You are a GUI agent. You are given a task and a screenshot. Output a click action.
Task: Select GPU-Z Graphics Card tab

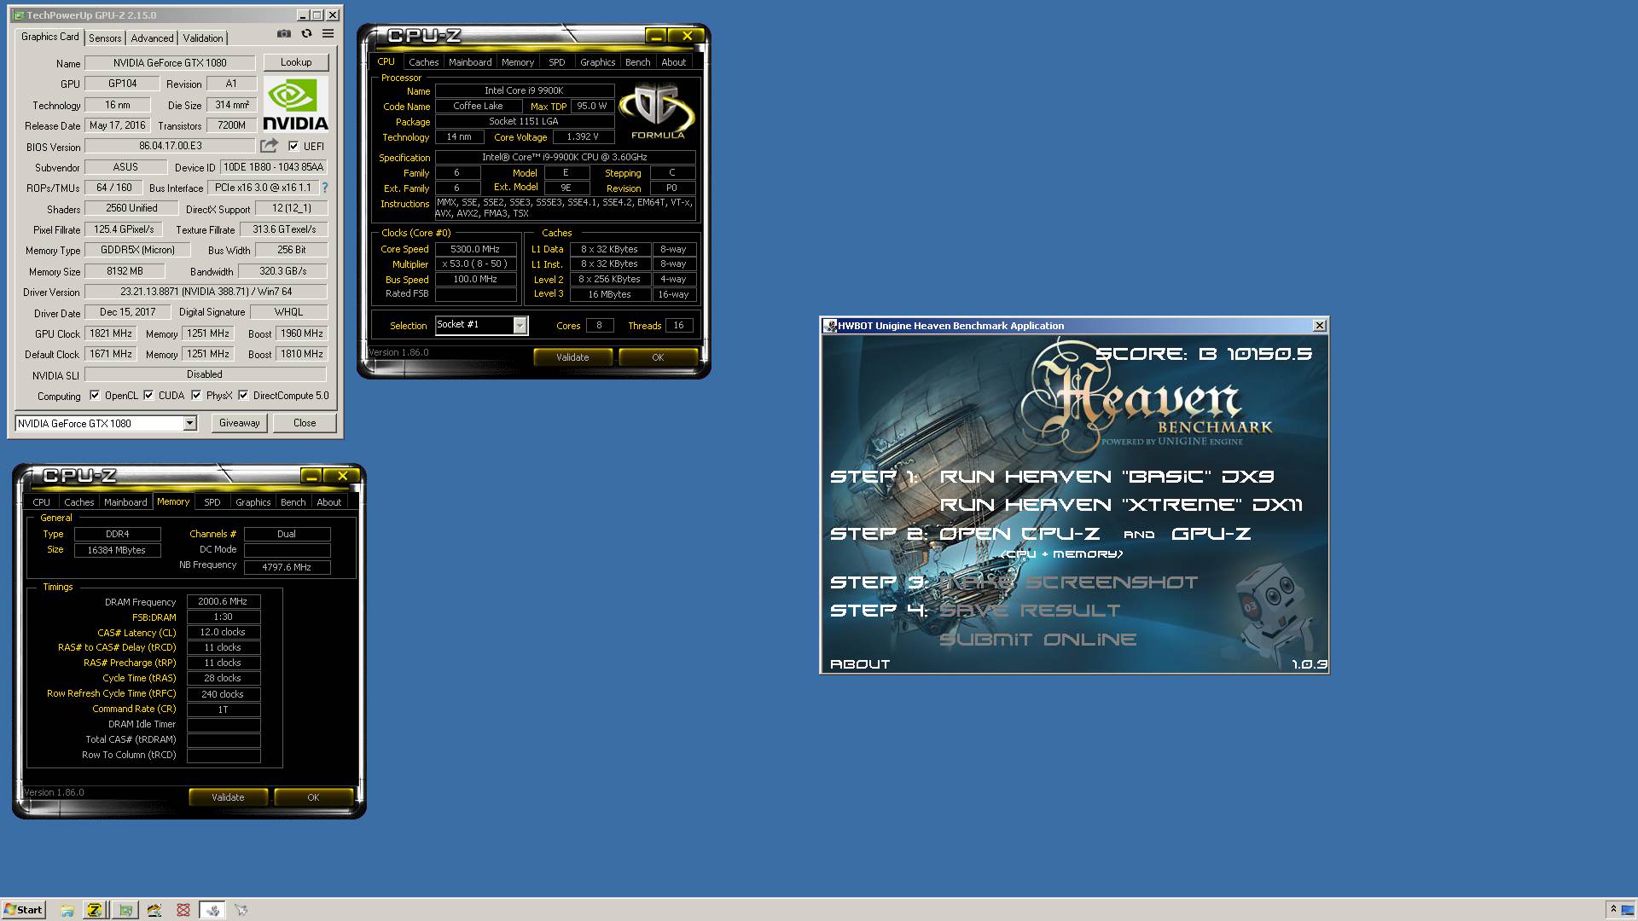[49, 37]
